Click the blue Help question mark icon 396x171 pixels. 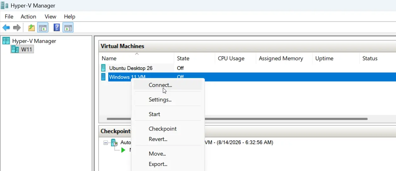click(x=57, y=28)
